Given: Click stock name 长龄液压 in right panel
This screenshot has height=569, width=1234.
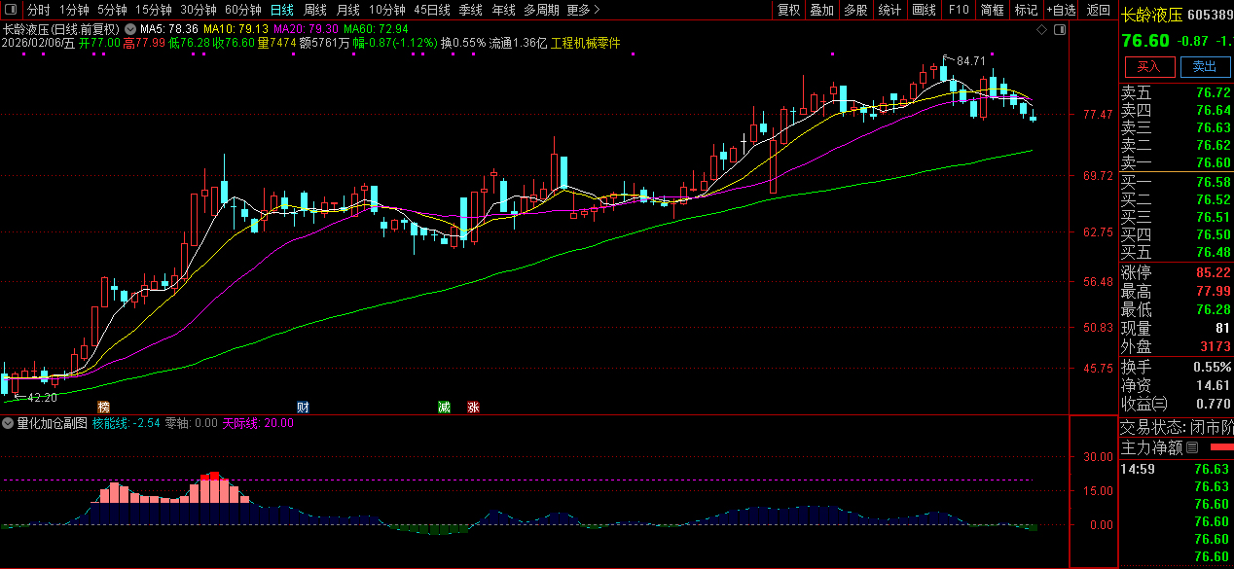Looking at the screenshot, I should (x=1151, y=15).
